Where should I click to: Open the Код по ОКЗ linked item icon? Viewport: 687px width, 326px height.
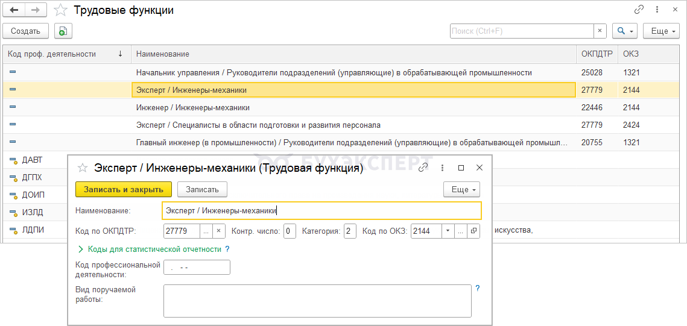coord(473,231)
